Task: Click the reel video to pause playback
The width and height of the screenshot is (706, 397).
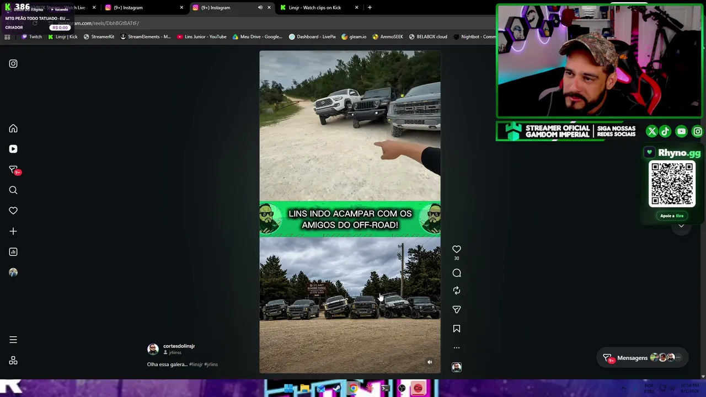Action: (x=350, y=212)
